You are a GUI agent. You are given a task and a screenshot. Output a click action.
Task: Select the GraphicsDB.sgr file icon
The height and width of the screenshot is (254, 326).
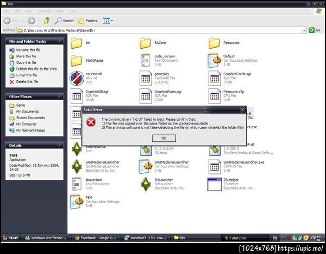pyautogui.click(x=77, y=96)
